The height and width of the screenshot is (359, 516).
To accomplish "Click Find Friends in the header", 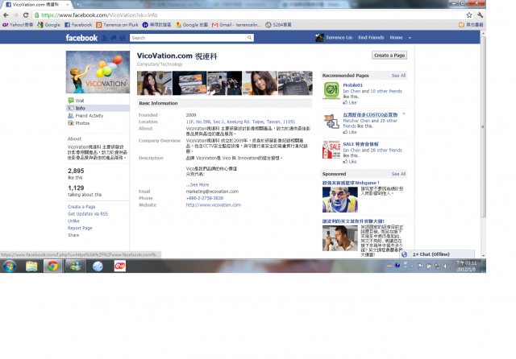I will click(x=371, y=38).
